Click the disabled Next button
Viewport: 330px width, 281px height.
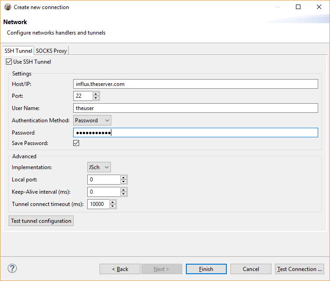click(x=162, y=269)
